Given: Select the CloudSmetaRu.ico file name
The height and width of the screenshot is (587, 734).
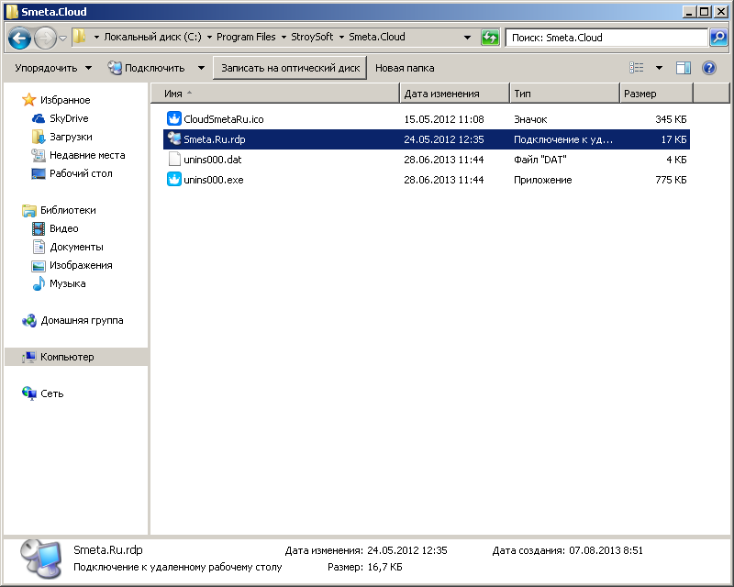Looking at the screenshot, I should point(224,119).
